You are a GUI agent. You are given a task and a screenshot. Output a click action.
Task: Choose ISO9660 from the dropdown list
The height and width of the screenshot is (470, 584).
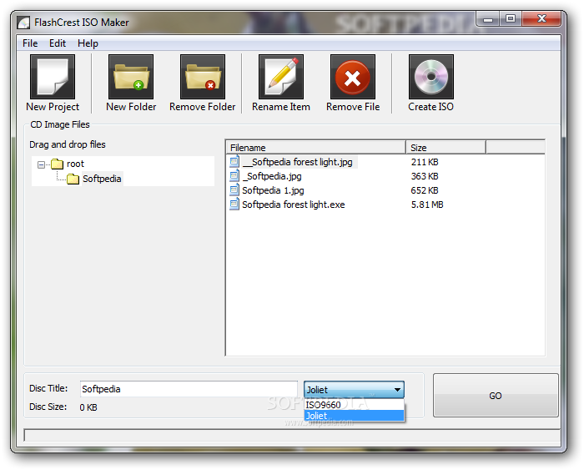point(354,405)
